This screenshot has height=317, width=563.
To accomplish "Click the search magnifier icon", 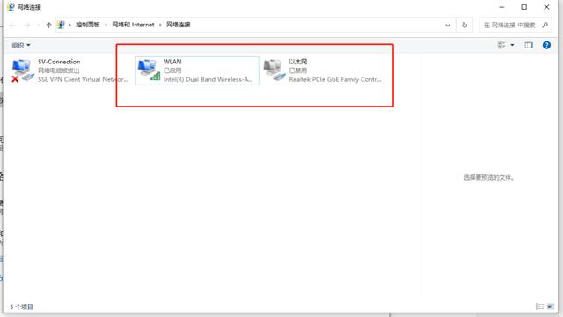I will (545, 25).
